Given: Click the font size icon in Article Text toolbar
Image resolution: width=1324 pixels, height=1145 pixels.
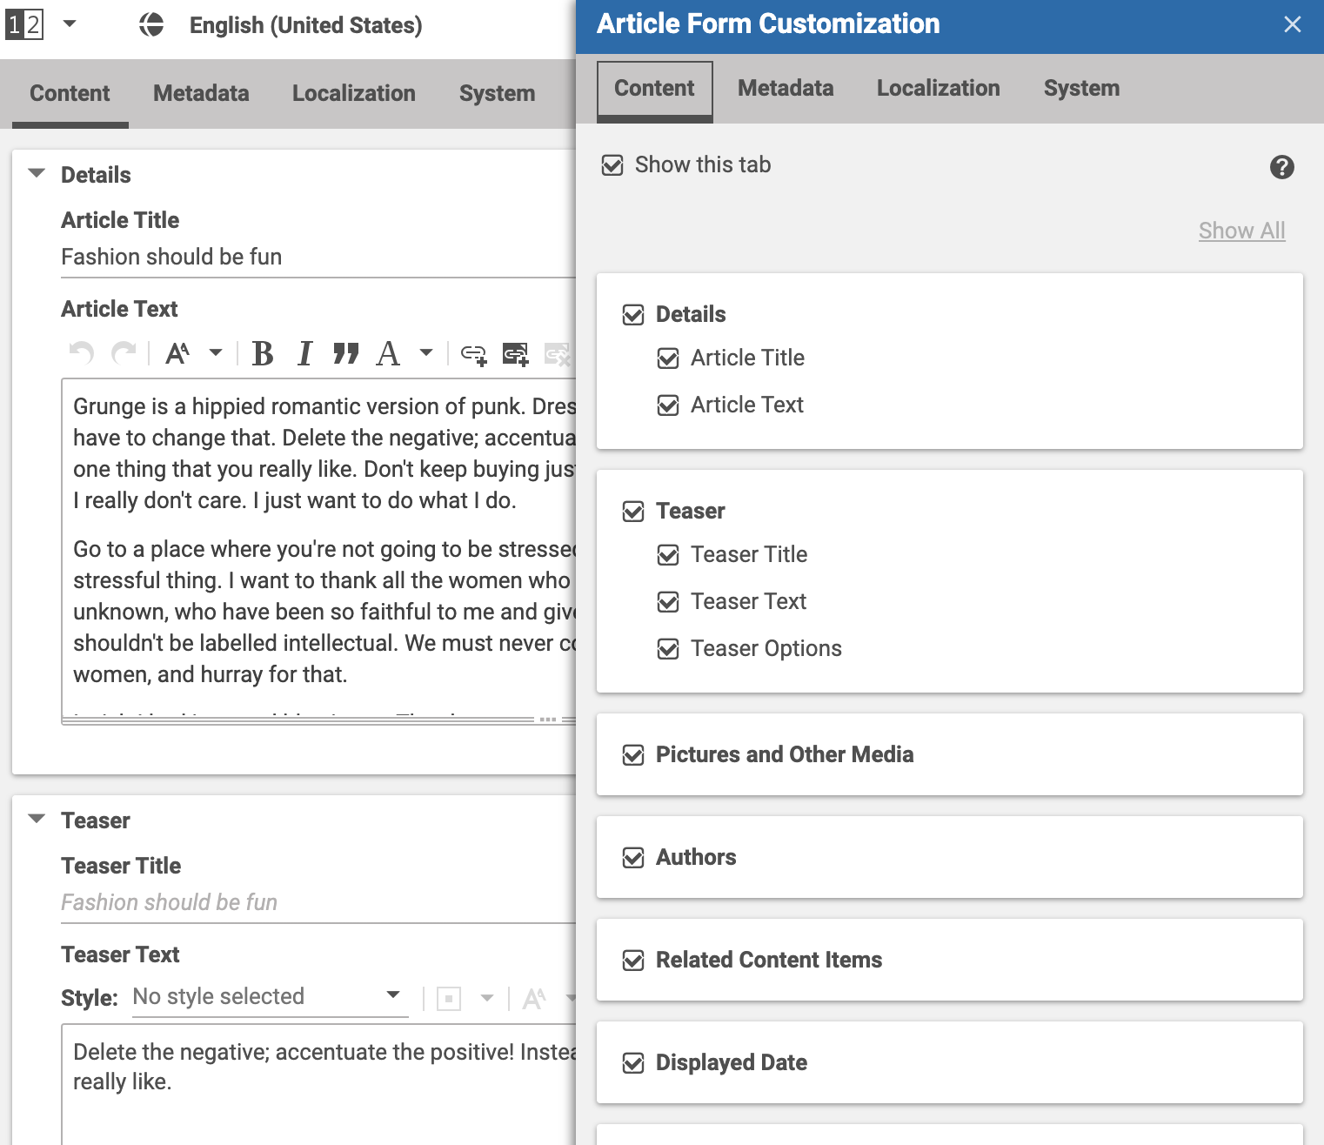Looking at the screenshot, I should [177, 353].
